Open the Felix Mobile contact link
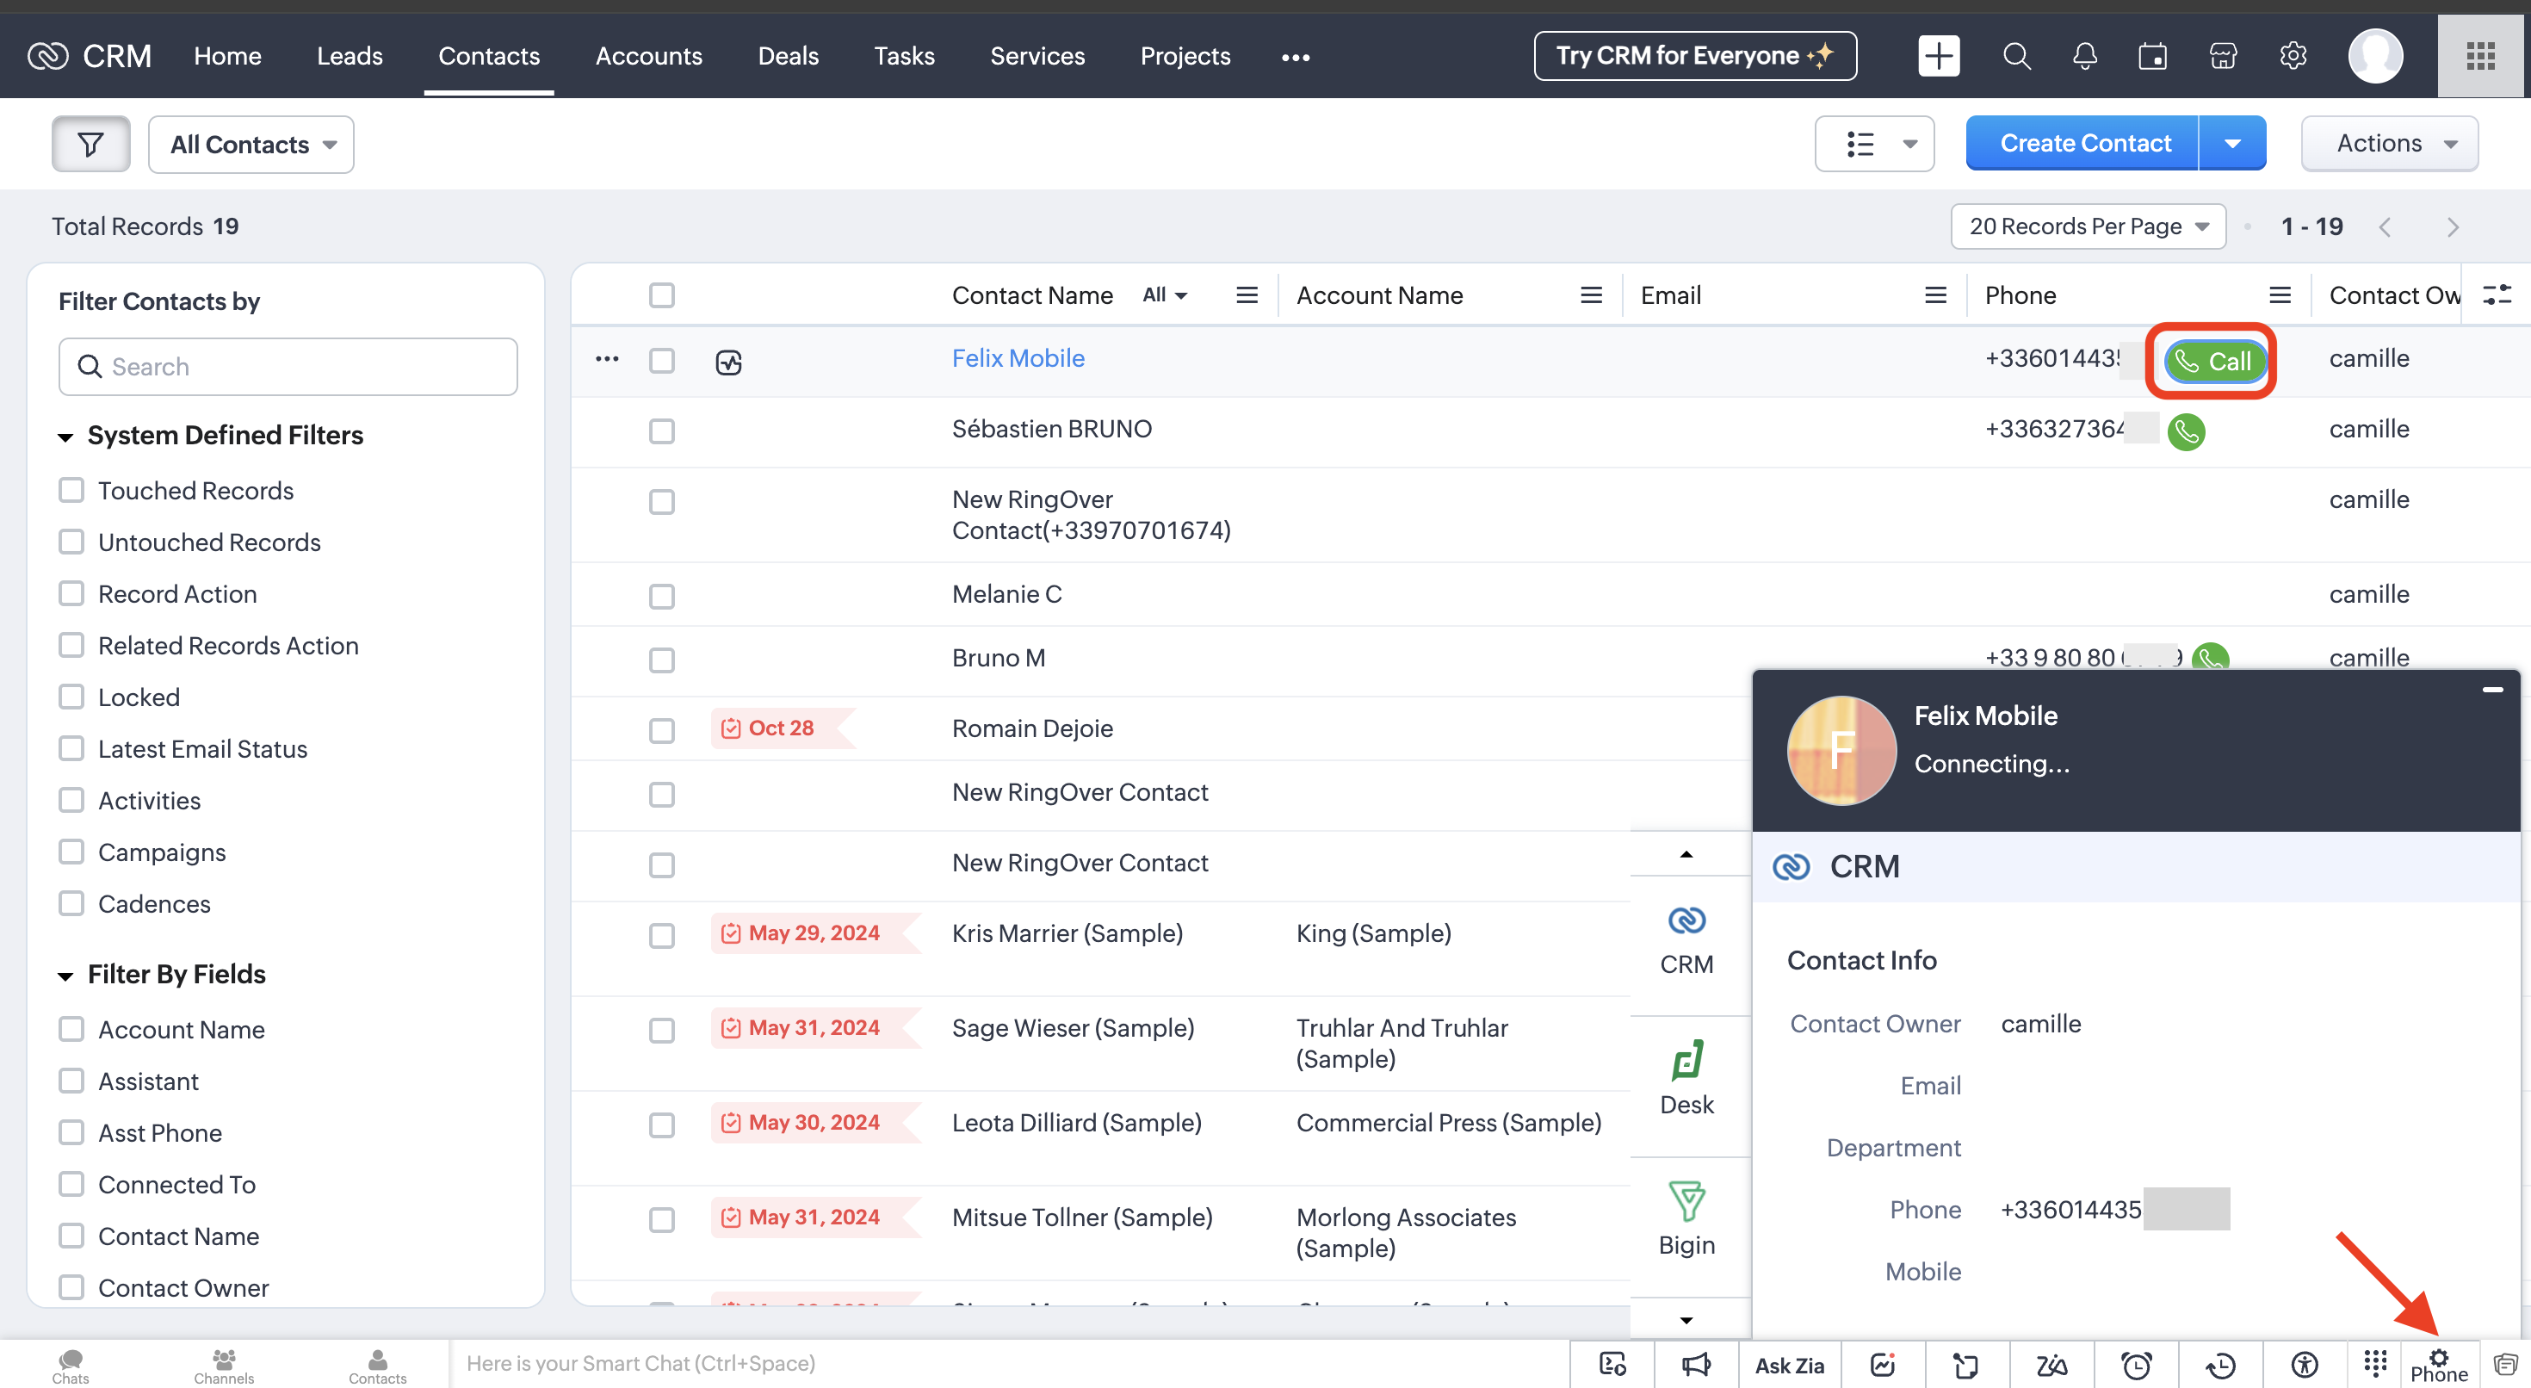Viewport: 2531px width, 1388px height. [x=1018, y=358]
